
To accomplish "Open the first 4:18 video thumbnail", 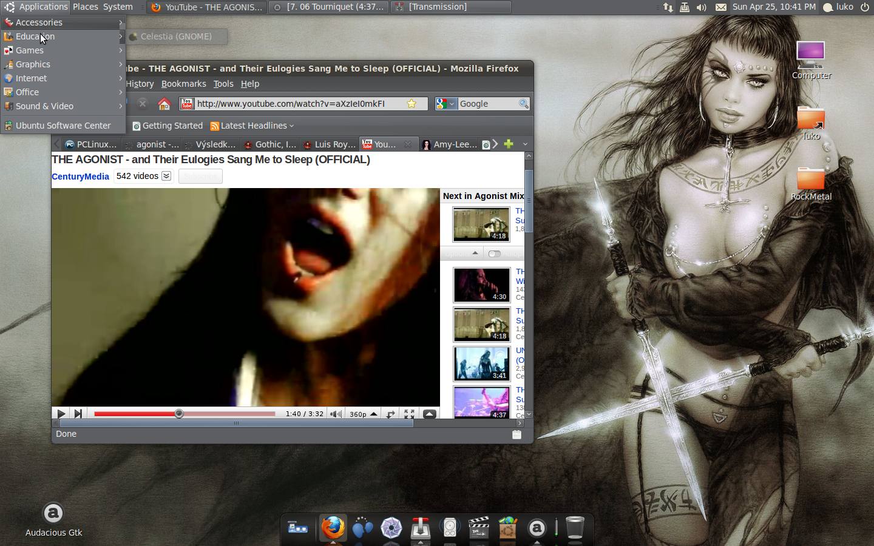I will (481, 224).
